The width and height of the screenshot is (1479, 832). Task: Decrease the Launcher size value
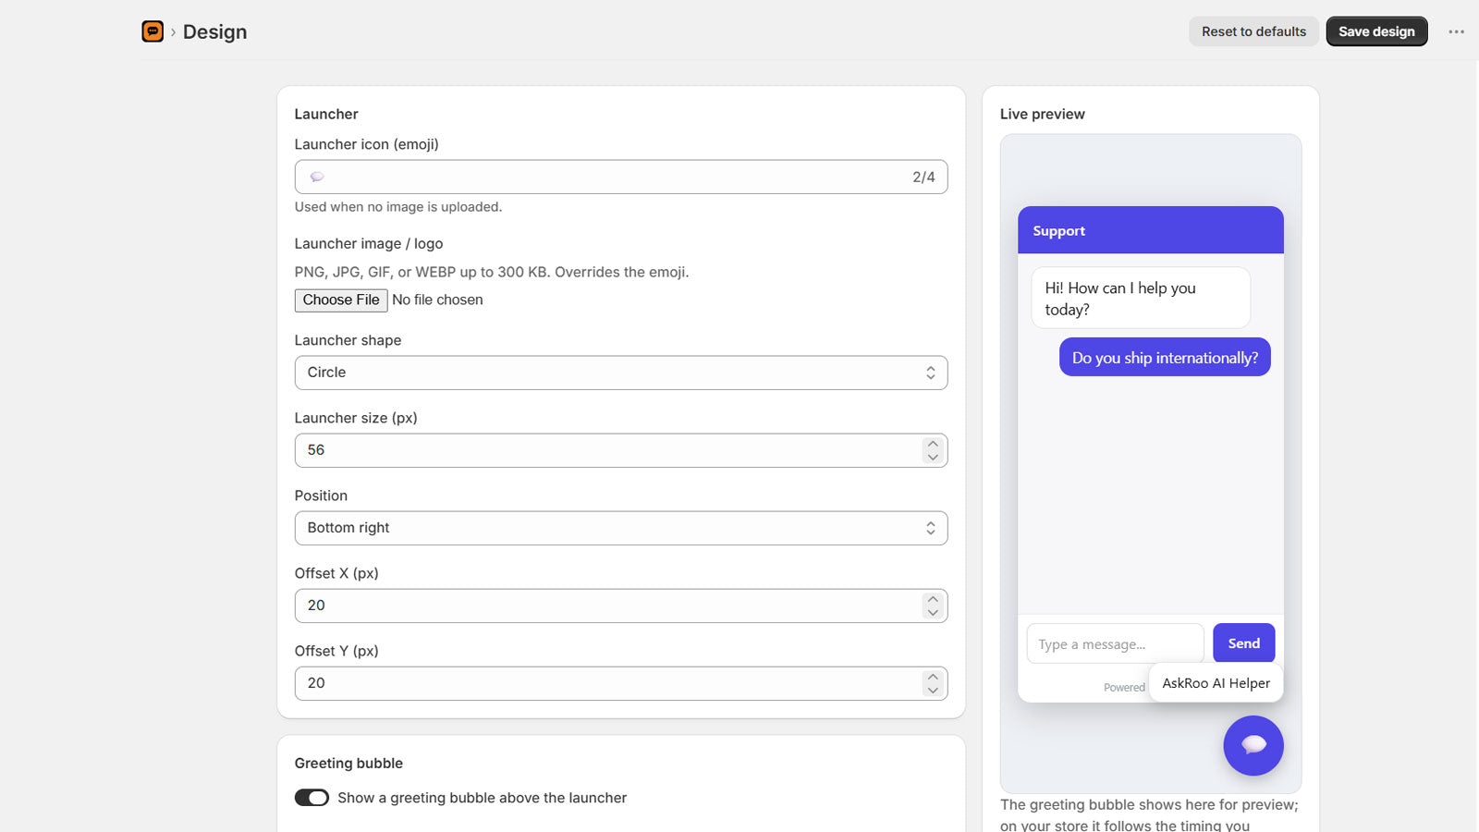click(933, 457)
